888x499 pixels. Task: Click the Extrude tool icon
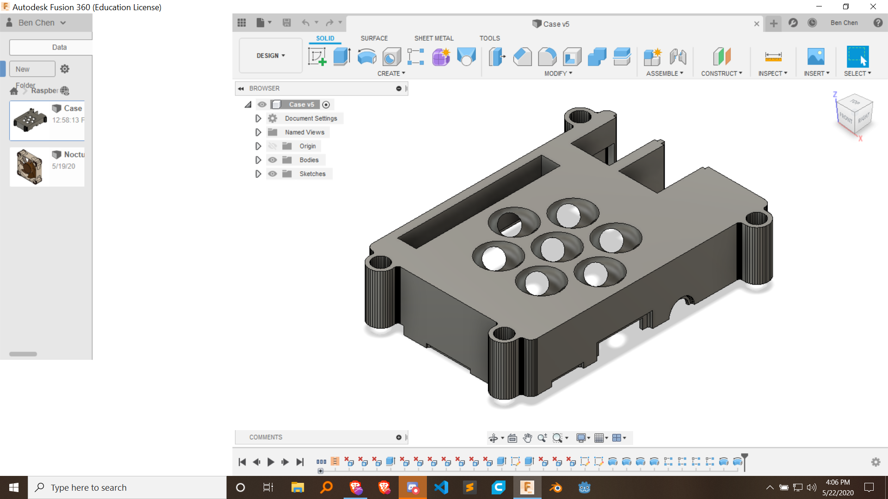(x=342, y=57)
